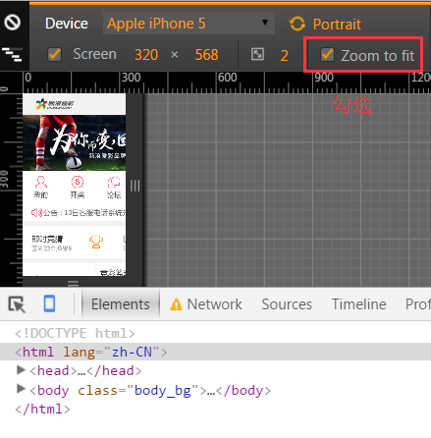Click the screen height field 568

click(206, 55)
